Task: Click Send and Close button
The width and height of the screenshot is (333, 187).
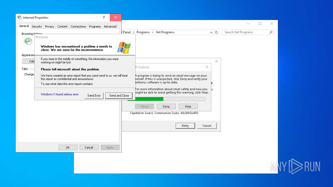Action: tap(119, 96)
